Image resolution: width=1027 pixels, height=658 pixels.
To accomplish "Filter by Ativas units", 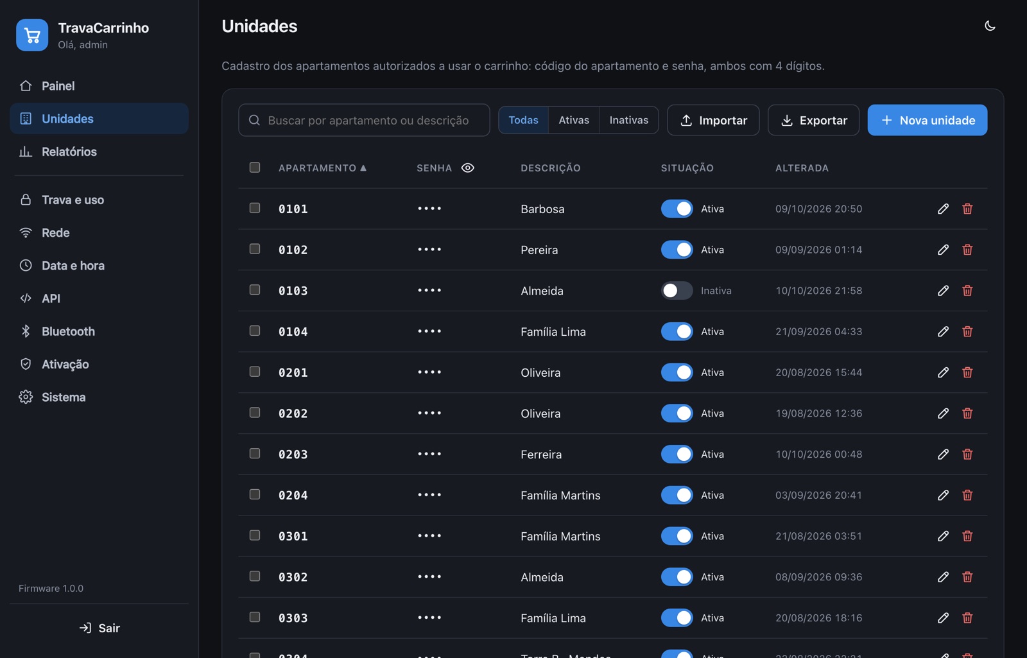I will [574, 120].
